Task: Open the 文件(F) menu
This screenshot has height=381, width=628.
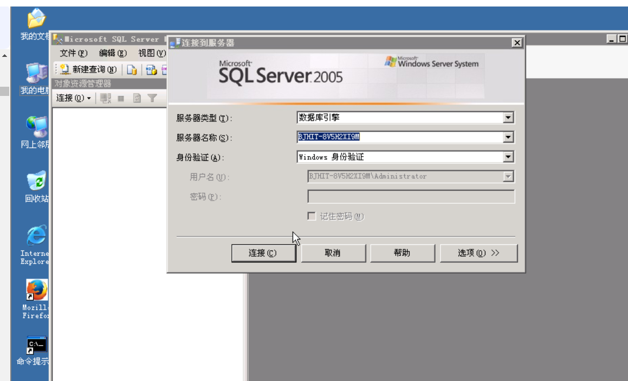Action: coord(73,53)
